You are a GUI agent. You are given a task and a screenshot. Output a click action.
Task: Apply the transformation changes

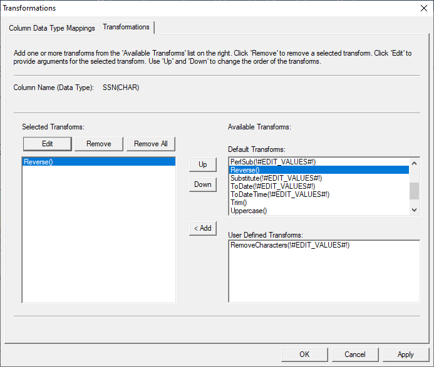coord(406,354)
